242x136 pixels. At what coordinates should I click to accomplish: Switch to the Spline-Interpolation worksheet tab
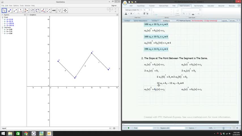point(141,21)
